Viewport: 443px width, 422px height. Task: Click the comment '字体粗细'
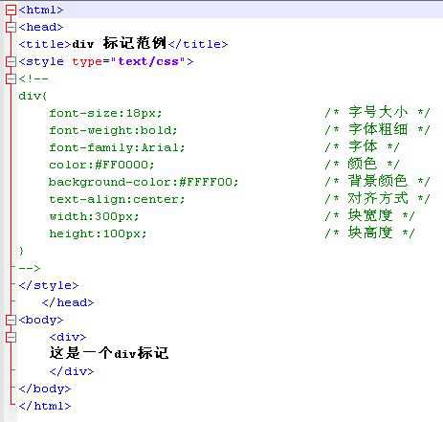coord(378,129)
